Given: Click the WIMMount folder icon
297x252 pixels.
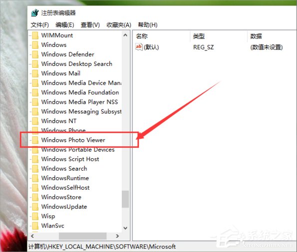Looking at the screenshot, I should 35,35.
